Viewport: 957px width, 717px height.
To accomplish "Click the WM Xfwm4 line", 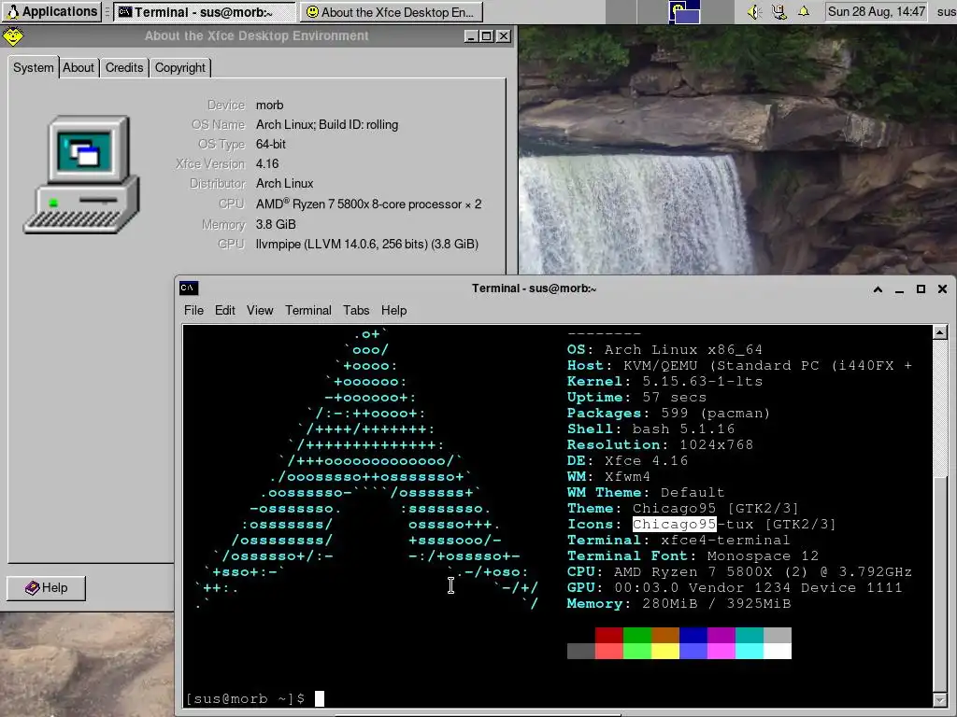I will (608, 477).
